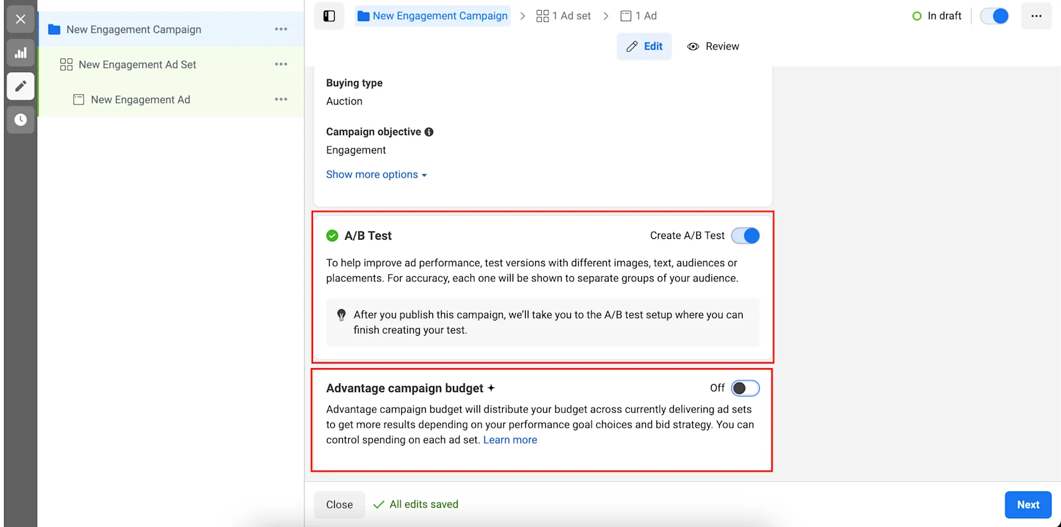The width and height of the screenshot is (1061, 527).
Task: Click the Advantage campaign budget sparkle icon
Action: pos(491,388)
